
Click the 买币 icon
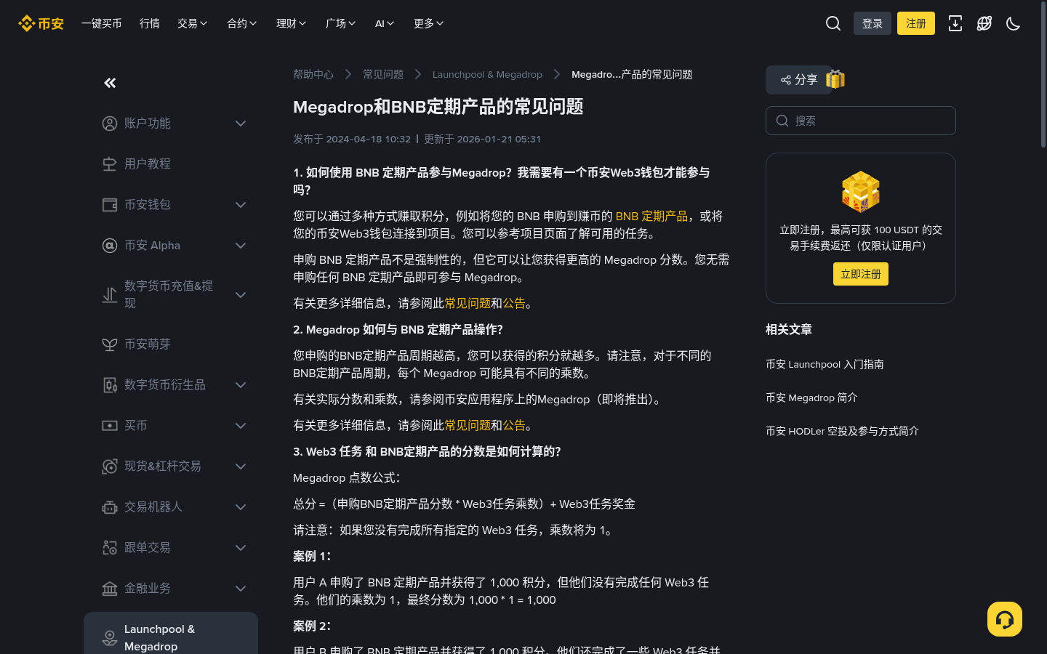pos(110,426)
